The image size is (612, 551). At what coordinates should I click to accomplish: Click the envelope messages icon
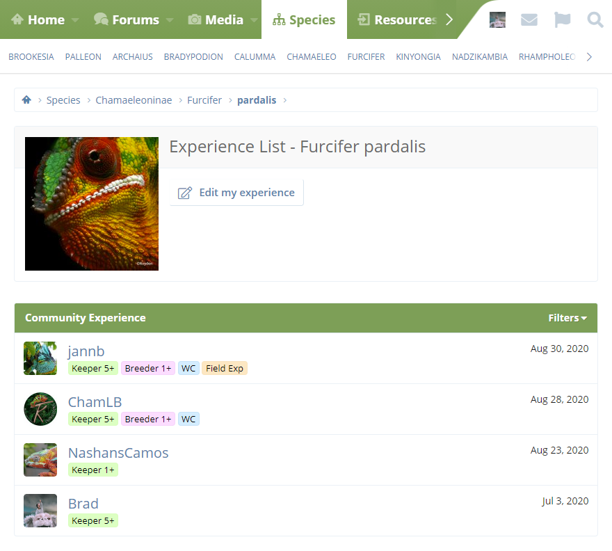tap(529, 19)
